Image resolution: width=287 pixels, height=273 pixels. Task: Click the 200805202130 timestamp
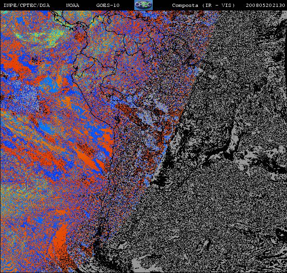[265, 6]
